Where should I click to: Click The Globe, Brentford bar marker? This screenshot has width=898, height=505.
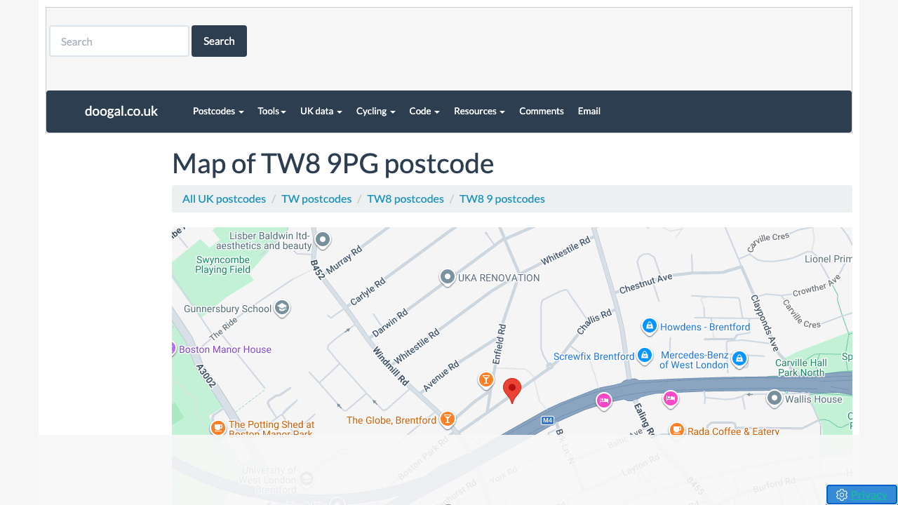[447, 419]
